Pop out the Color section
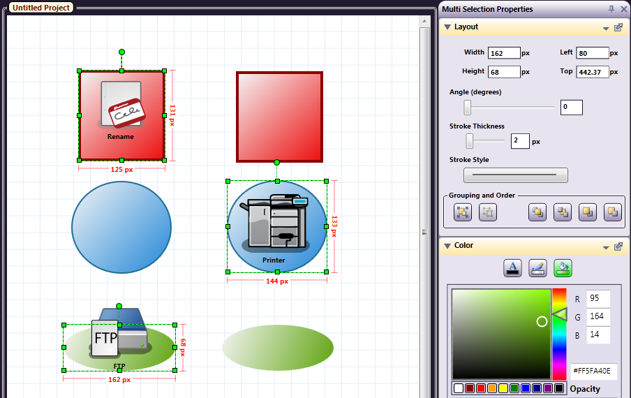This screenshot has width=631, height=398. [x=618, y=246]
